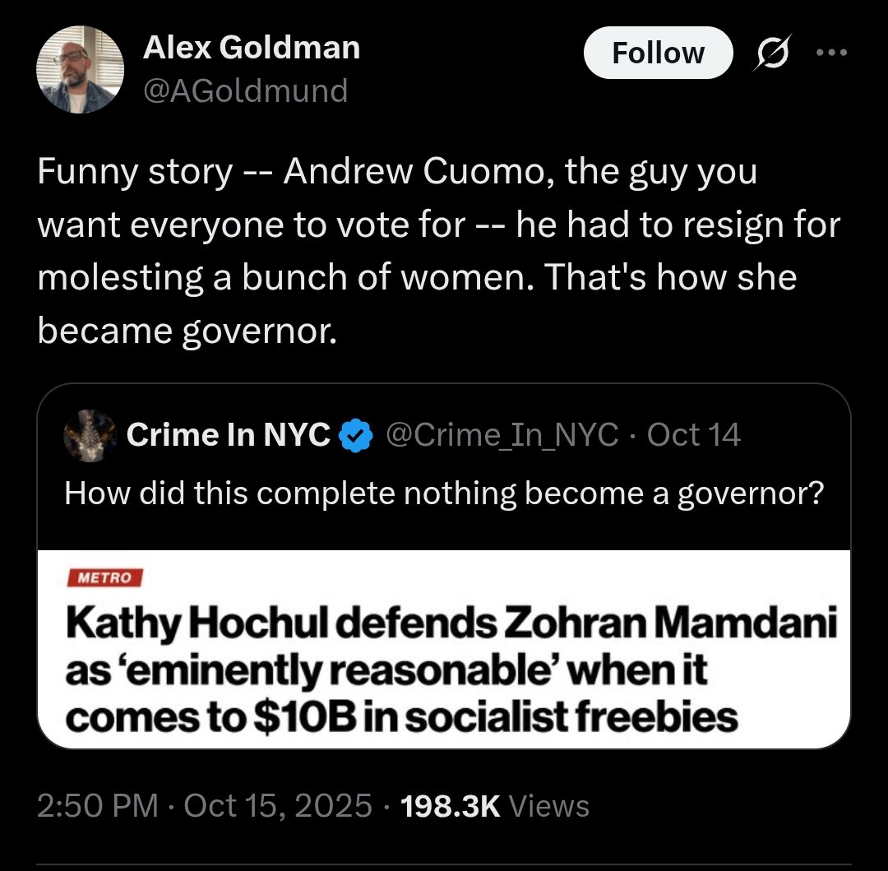This screenshot has width=888, height=871.
Task: Click the Crime In NYC display name
Action: pyautogui.click(x=229, y=434)
